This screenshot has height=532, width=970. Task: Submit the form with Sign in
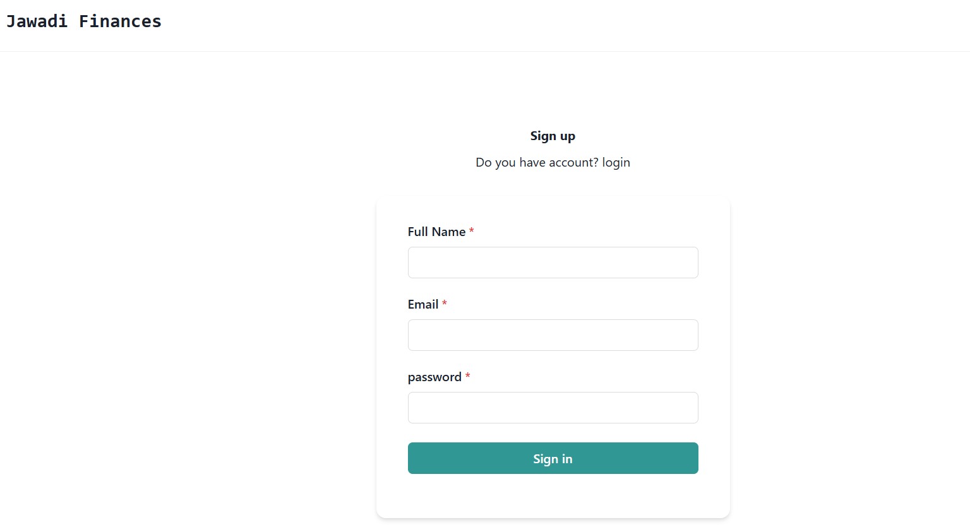(x=553, y=458)
